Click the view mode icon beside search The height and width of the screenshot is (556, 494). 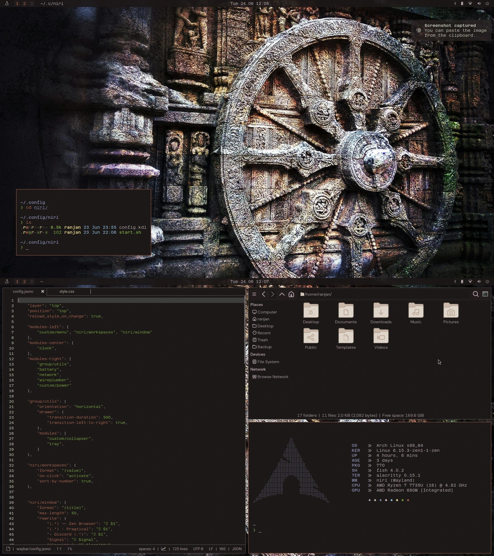485,294
